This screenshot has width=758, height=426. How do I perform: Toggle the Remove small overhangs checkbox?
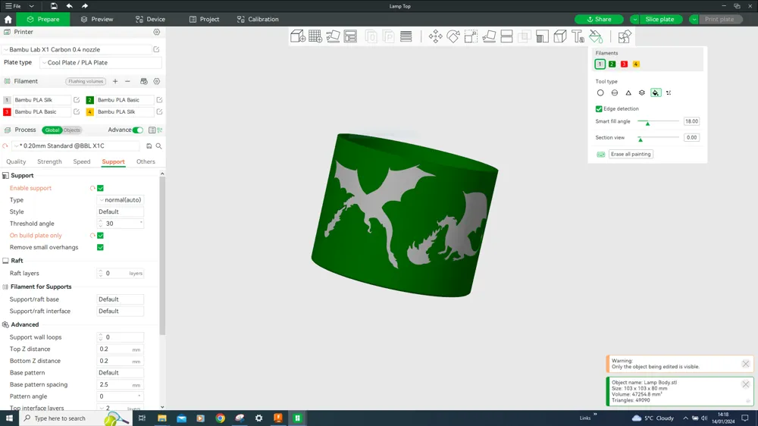click(x=101, y=247)
